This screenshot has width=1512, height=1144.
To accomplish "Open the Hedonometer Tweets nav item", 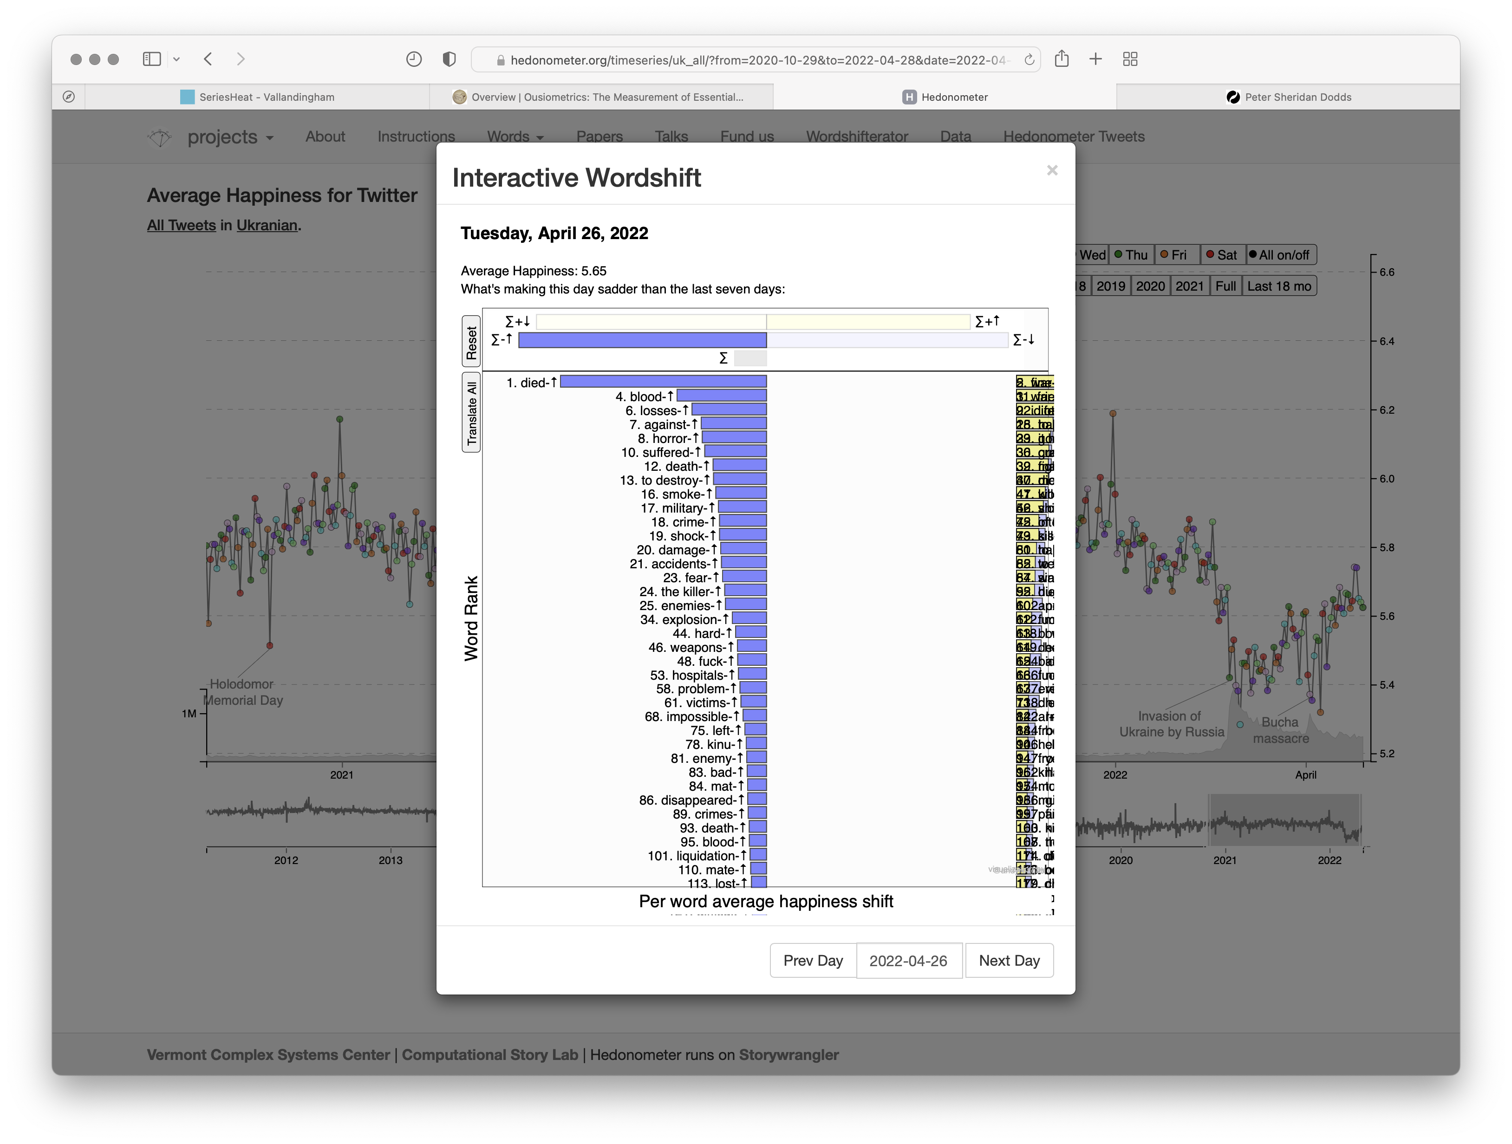I will point(1074,136).
